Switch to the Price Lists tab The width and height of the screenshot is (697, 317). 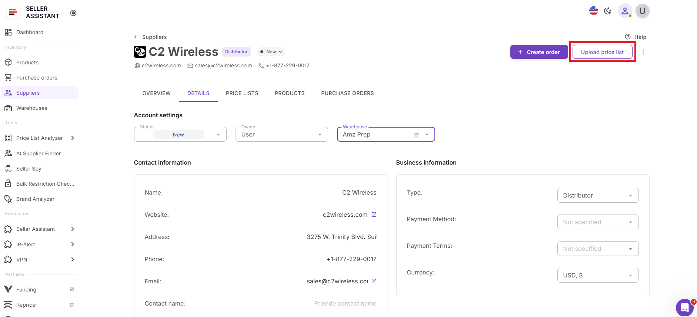click(242, 93)
